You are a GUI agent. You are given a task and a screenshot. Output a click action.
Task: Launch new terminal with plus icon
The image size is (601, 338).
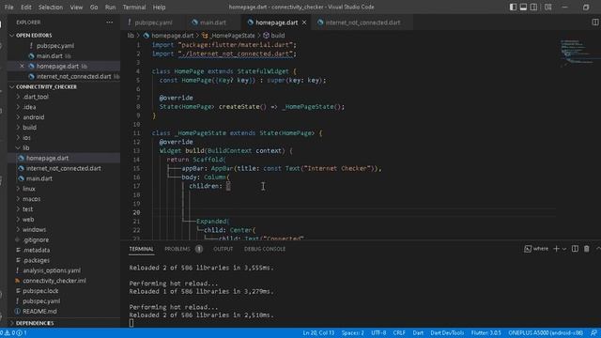[556, 249]
